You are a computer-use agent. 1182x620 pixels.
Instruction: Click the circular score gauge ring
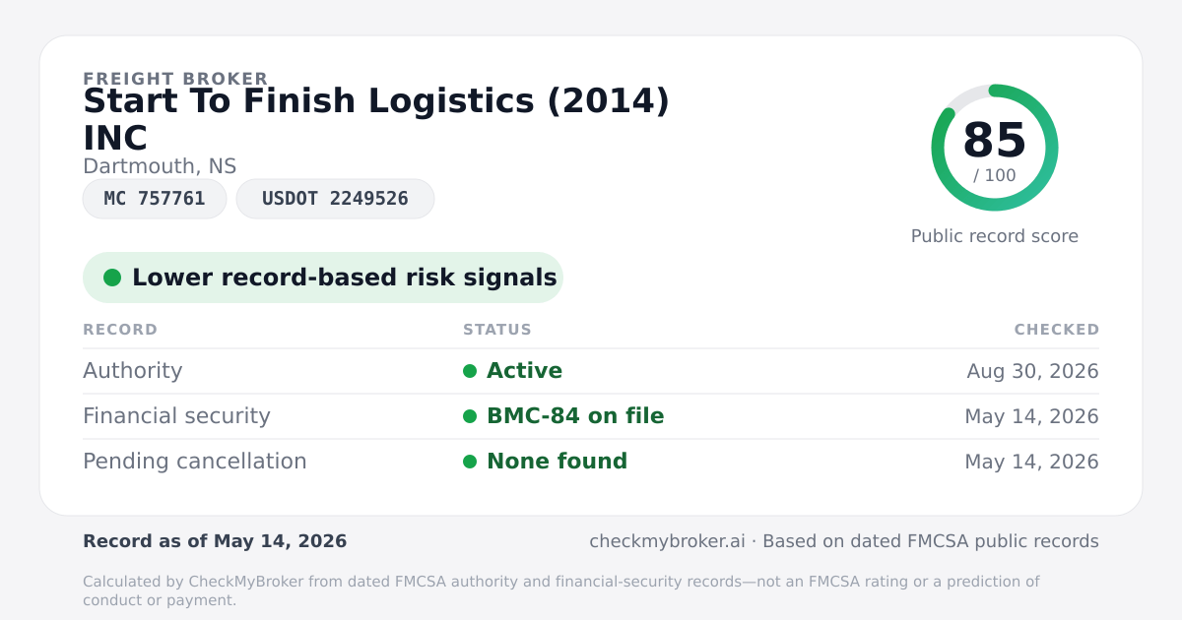coord(995,148)
